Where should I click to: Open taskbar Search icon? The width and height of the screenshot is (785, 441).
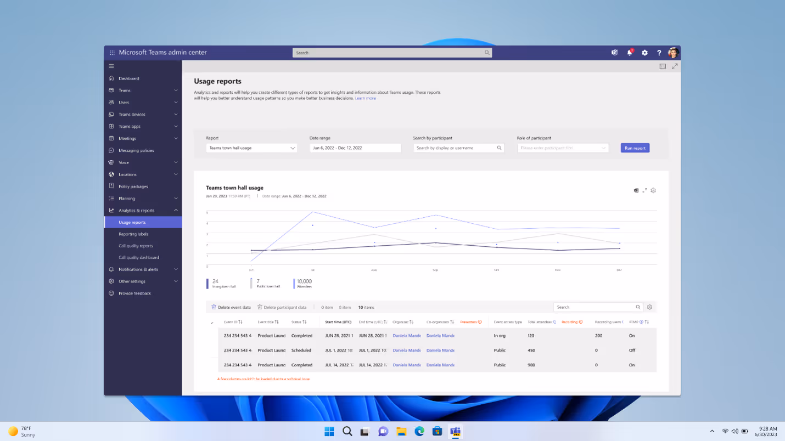coord(347,431)
